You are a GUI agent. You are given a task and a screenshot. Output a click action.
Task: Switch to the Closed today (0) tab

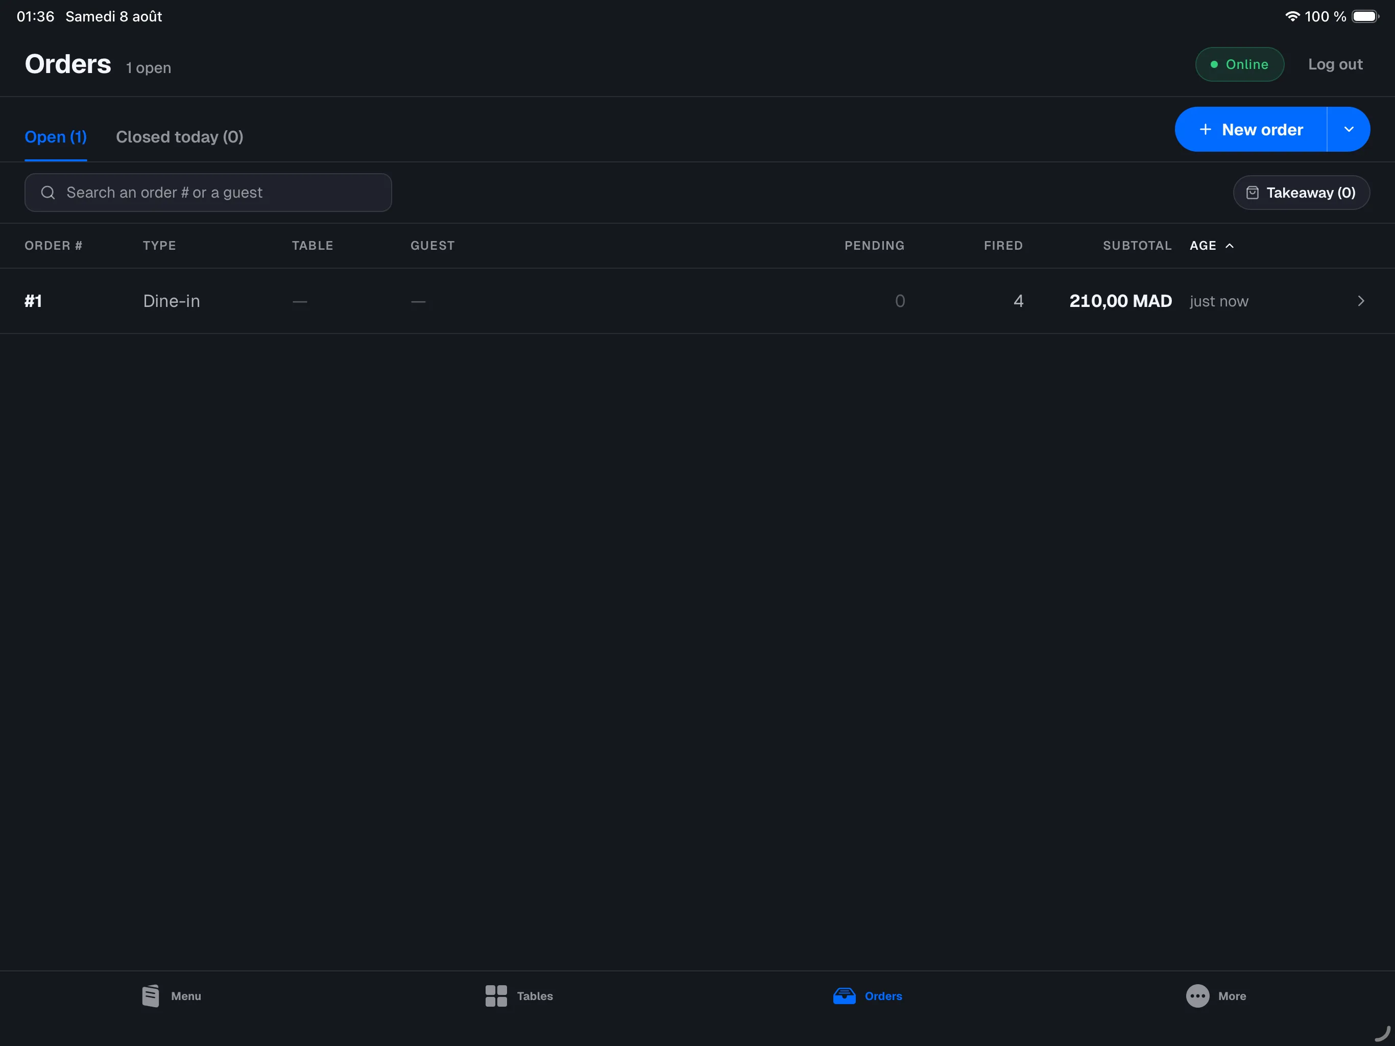tap(180, 137)
